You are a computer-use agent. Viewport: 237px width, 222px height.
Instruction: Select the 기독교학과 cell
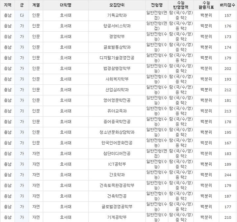(x=117, y=15)
